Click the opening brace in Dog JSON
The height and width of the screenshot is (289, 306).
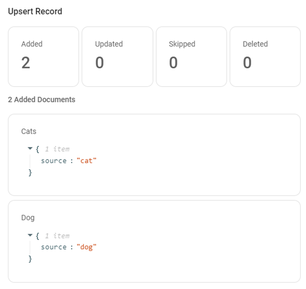(x=38, y=236)
